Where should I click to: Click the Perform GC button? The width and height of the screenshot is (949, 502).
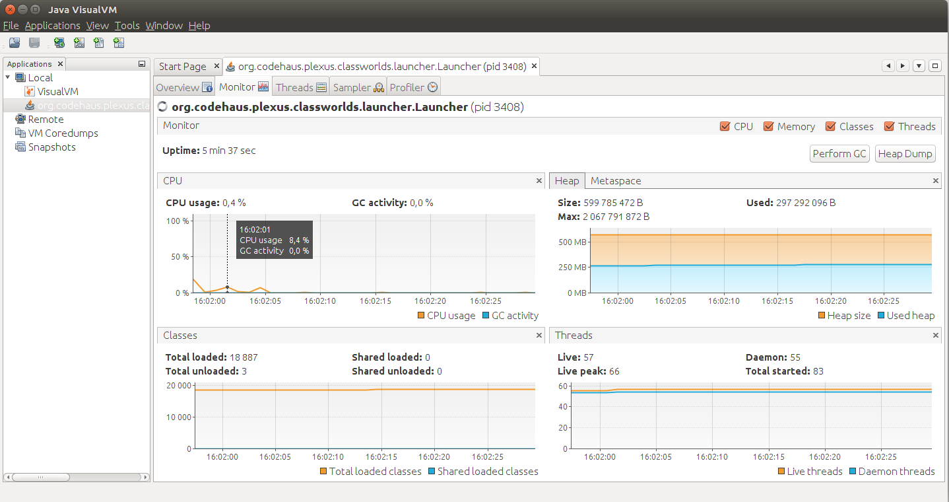point(839,154)
